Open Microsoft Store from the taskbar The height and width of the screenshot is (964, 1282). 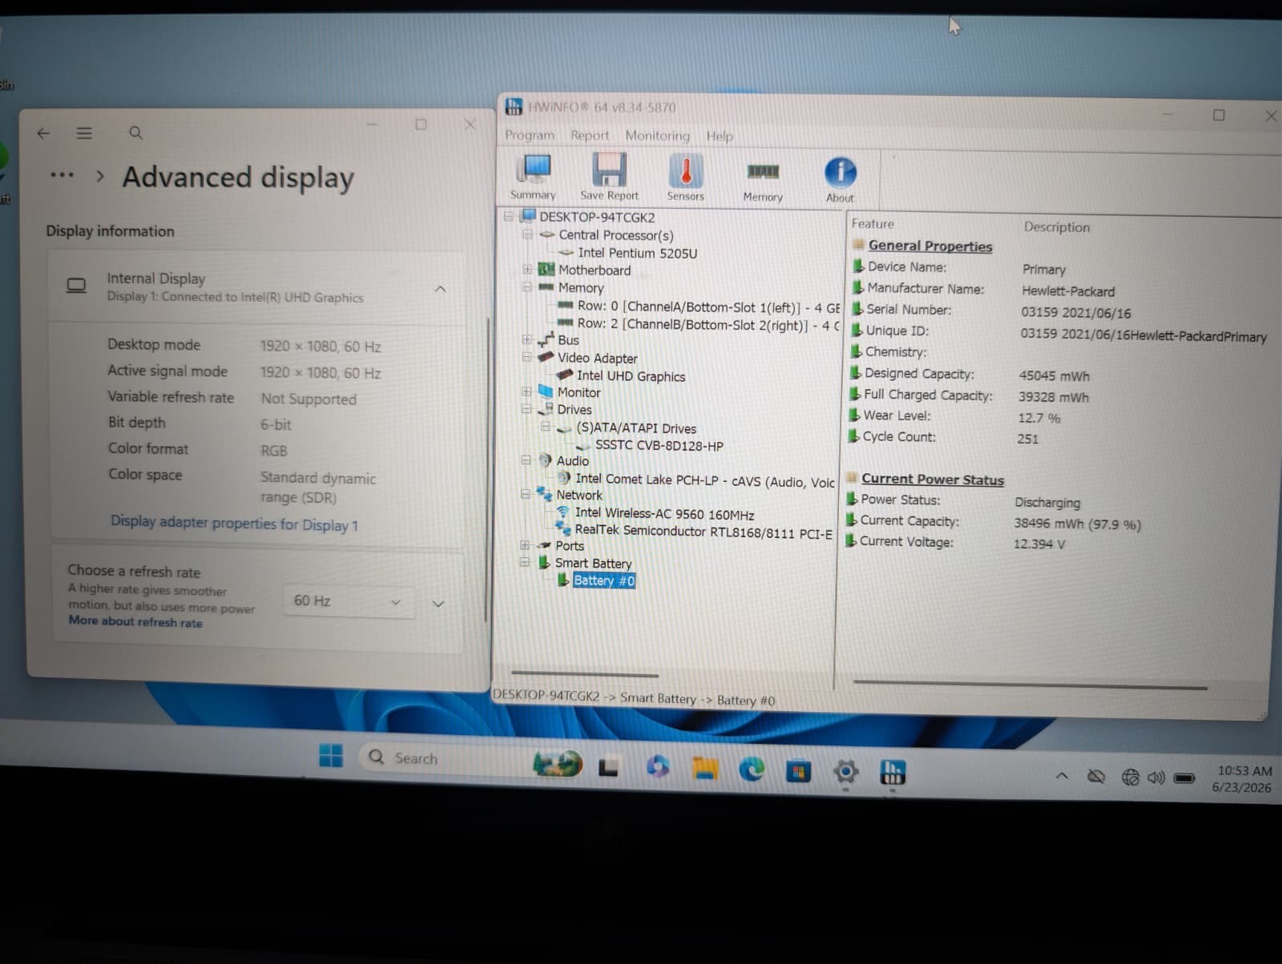tap(798, 771)
